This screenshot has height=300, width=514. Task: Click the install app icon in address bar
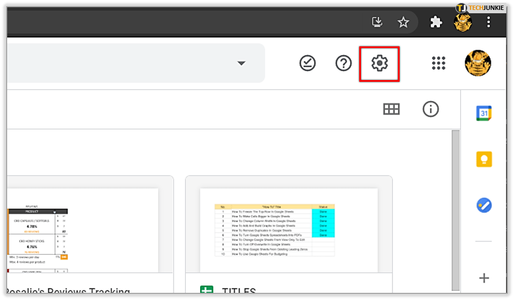[377, 22]
